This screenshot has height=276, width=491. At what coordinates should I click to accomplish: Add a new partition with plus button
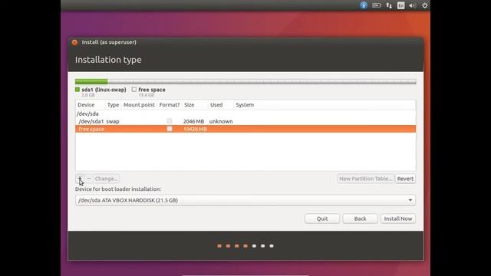tap(80, 179)
